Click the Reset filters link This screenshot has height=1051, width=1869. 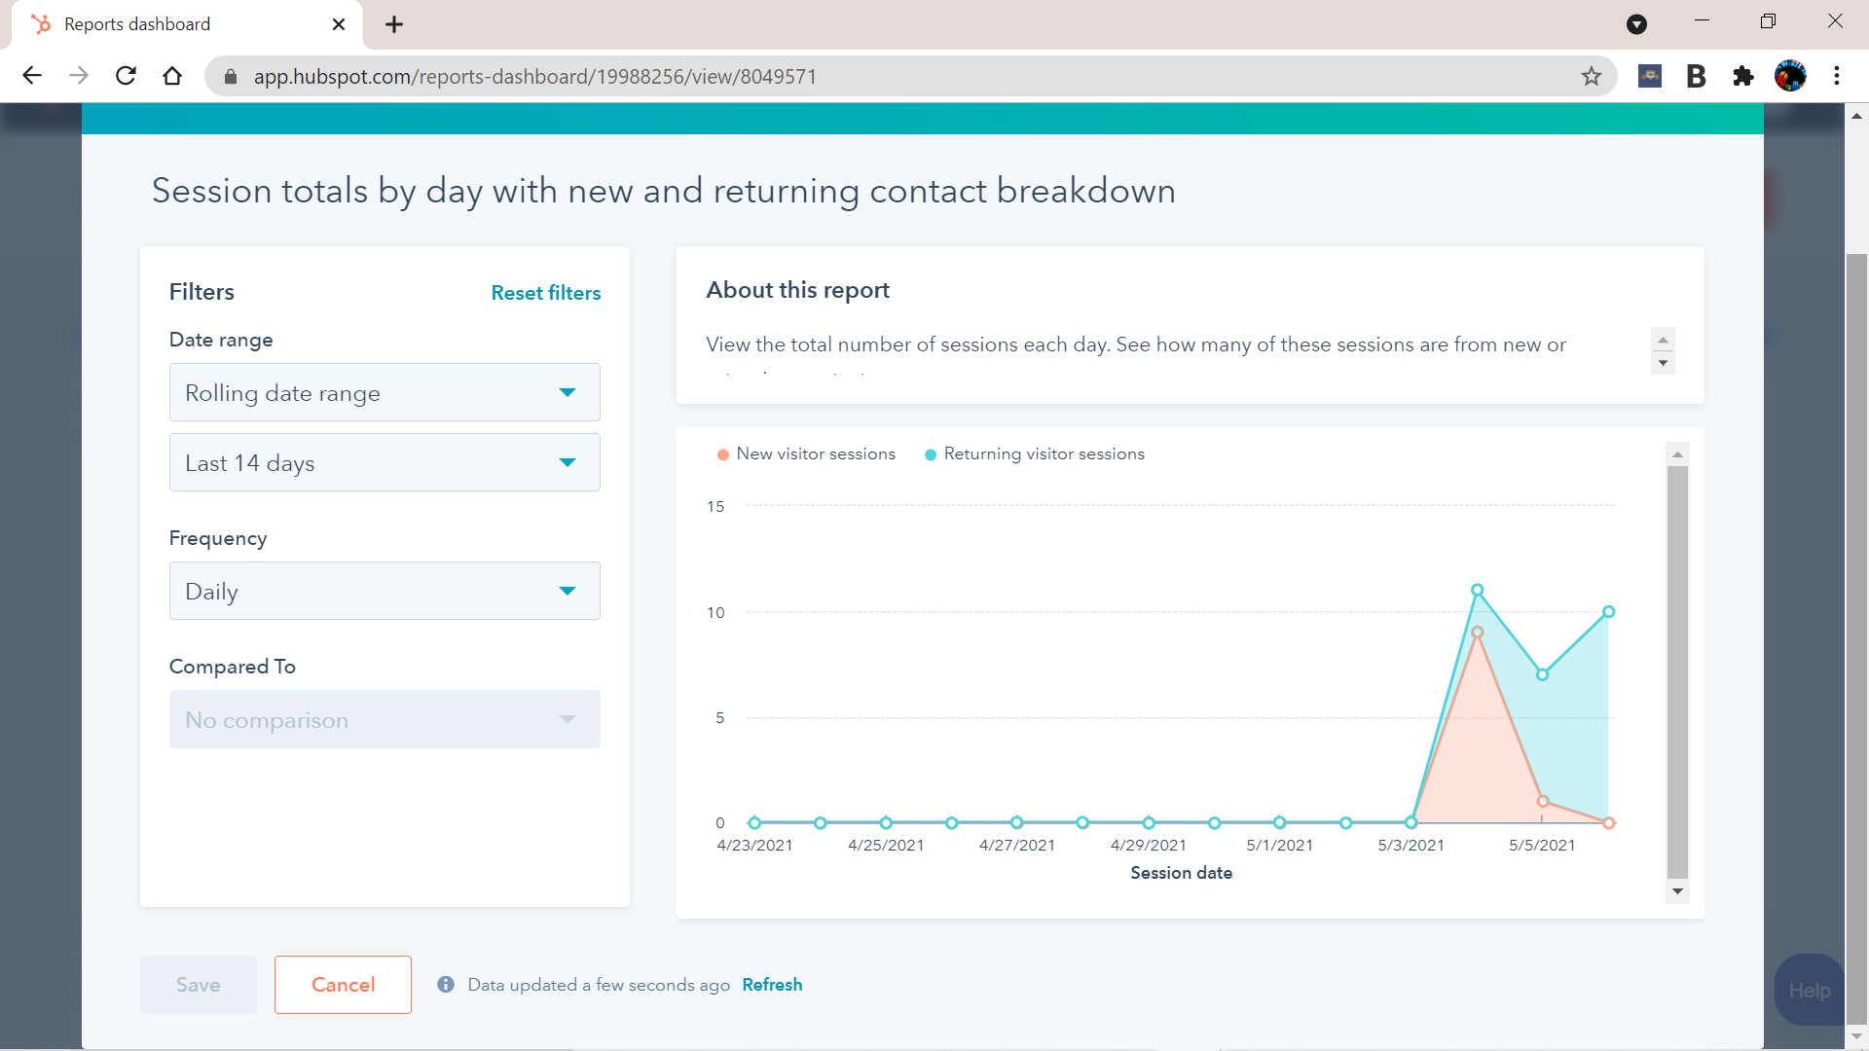(x=545, y=293)
